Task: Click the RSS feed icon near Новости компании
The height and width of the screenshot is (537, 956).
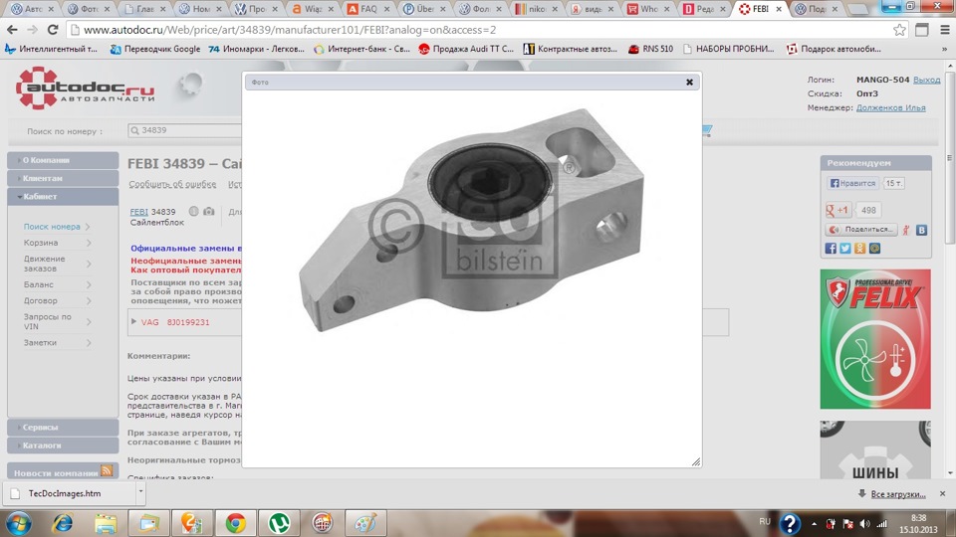Action: pos(107,470)
